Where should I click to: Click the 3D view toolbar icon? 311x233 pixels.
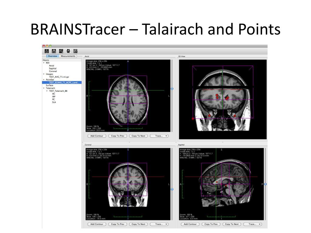point(68,51)
